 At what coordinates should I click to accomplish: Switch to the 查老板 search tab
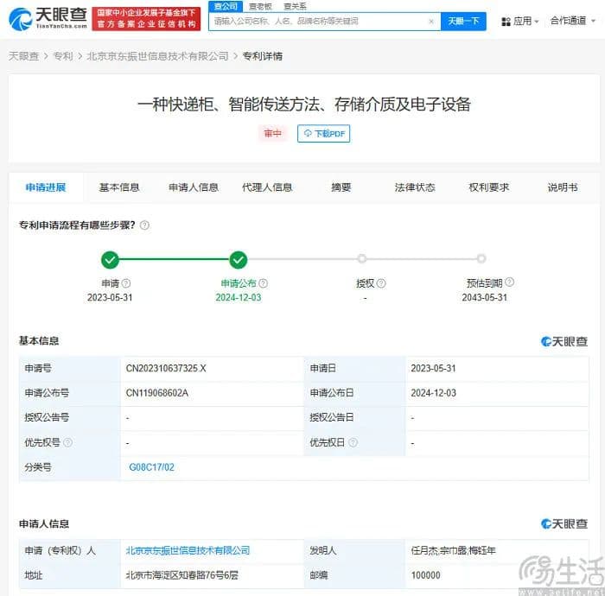tap(260, 6)
